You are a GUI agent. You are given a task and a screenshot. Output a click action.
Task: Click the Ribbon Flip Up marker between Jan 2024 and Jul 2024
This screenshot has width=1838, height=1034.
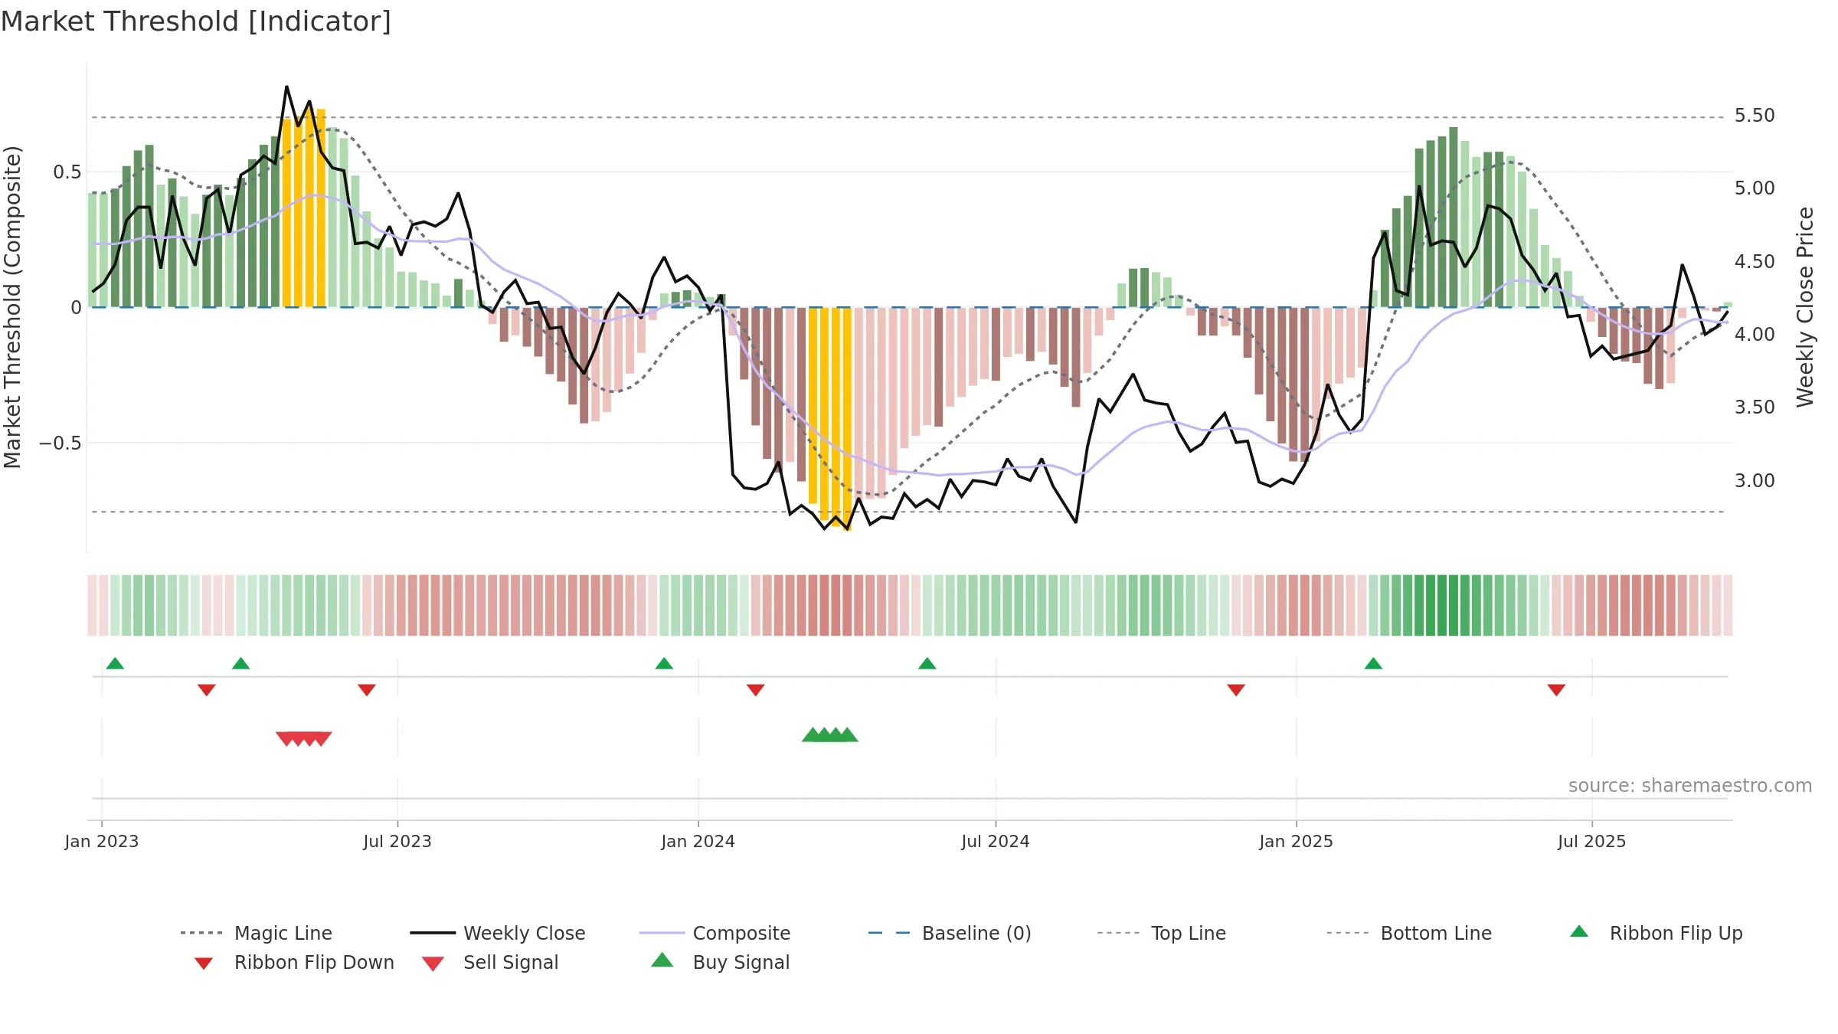927,663
